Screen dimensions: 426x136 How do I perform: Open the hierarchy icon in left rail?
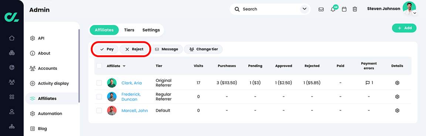pos(12,126)
